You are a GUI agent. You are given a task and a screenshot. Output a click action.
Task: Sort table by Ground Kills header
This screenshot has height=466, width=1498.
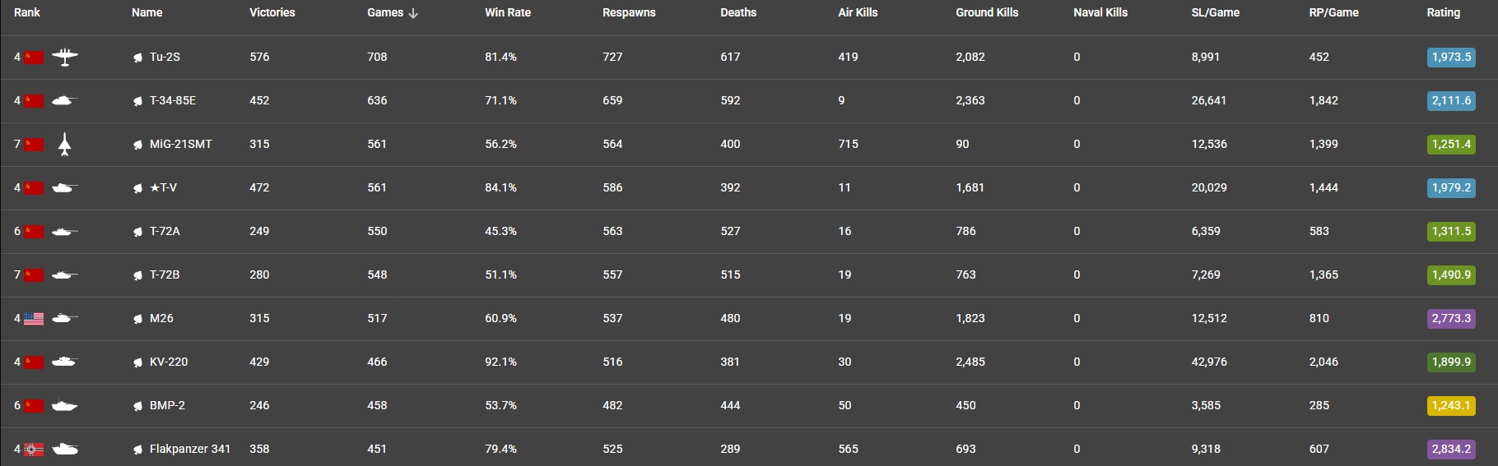point(987,12)
